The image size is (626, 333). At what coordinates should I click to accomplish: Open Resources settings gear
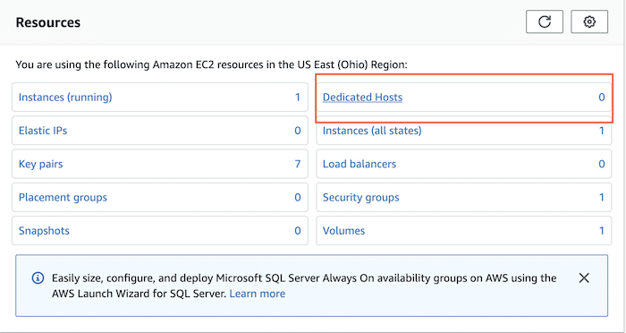[589, 21]
